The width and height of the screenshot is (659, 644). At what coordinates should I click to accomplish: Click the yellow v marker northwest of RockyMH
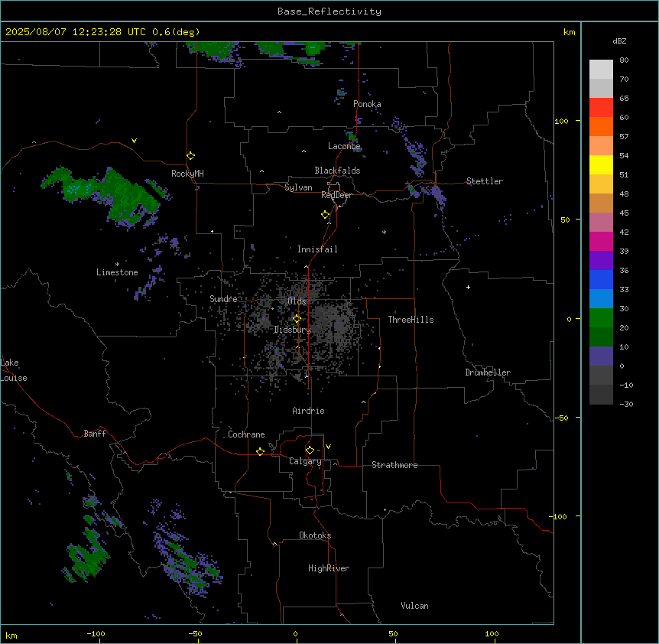134,141
